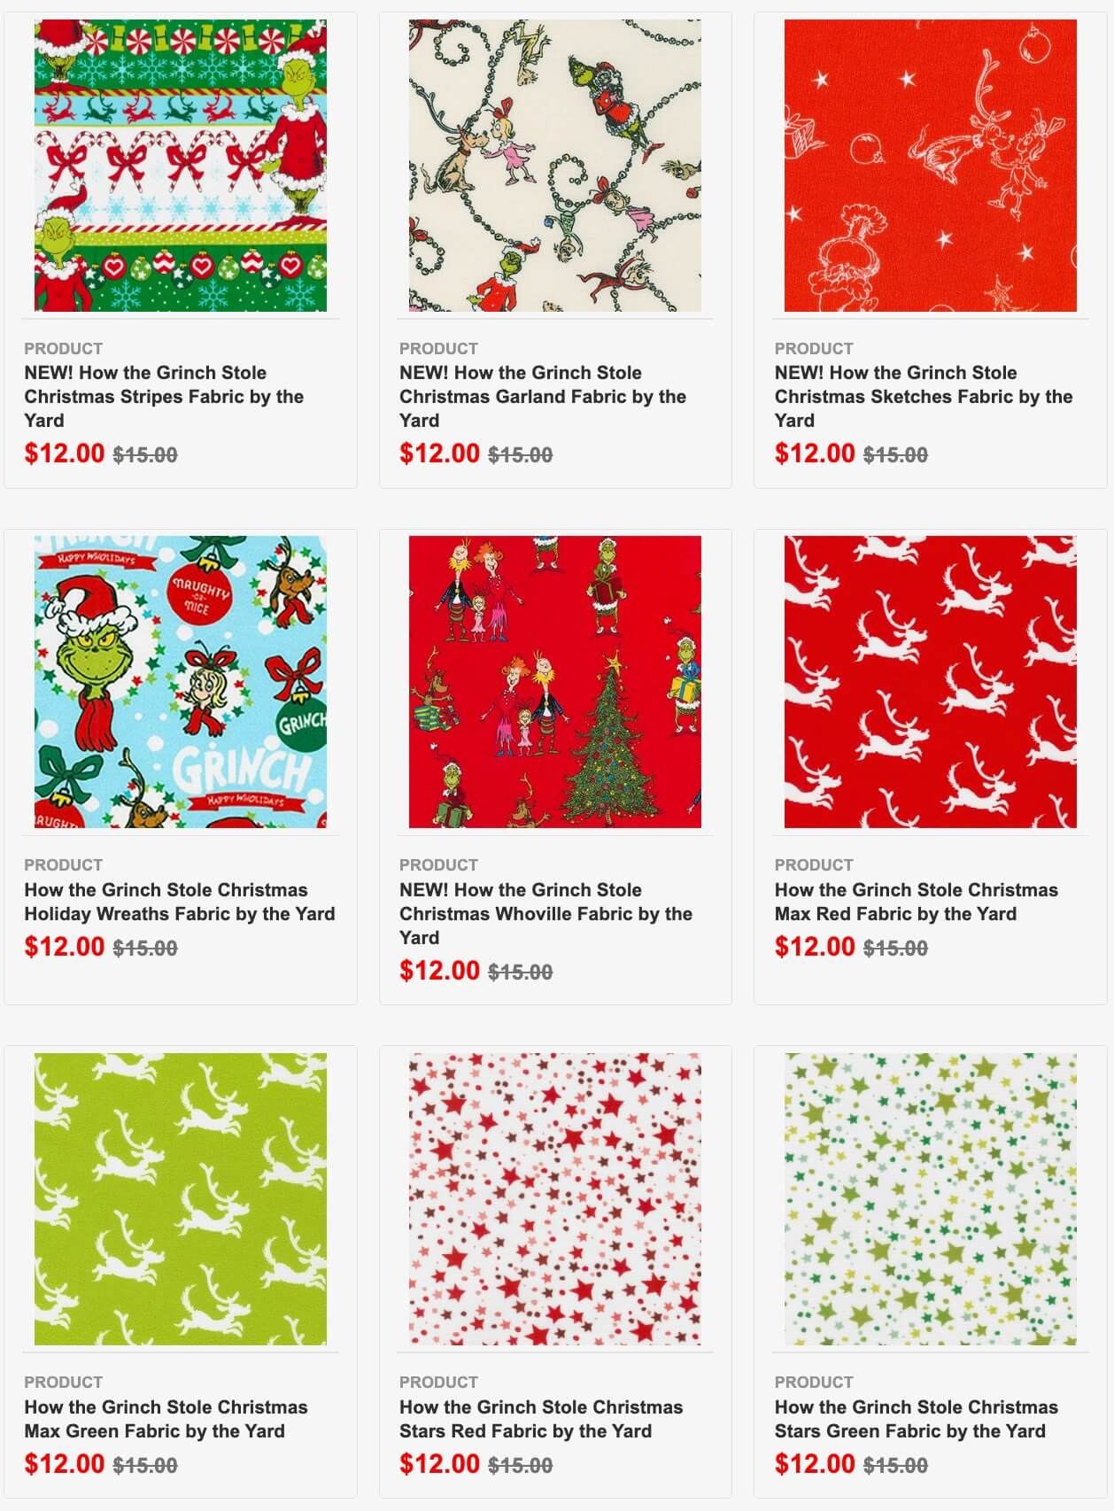Click the Stars Red Fabric title link

[x=541, y=1419]
